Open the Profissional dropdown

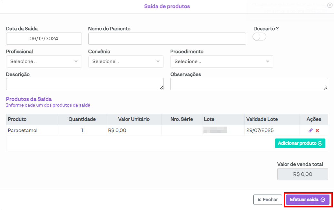[44, 62]
